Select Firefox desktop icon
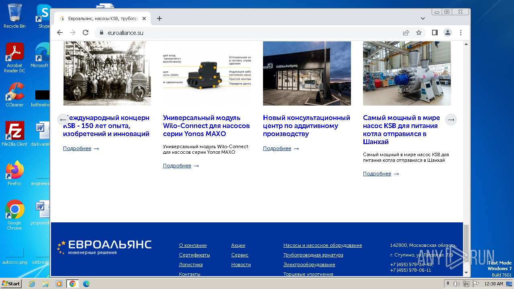 [14, 173]
